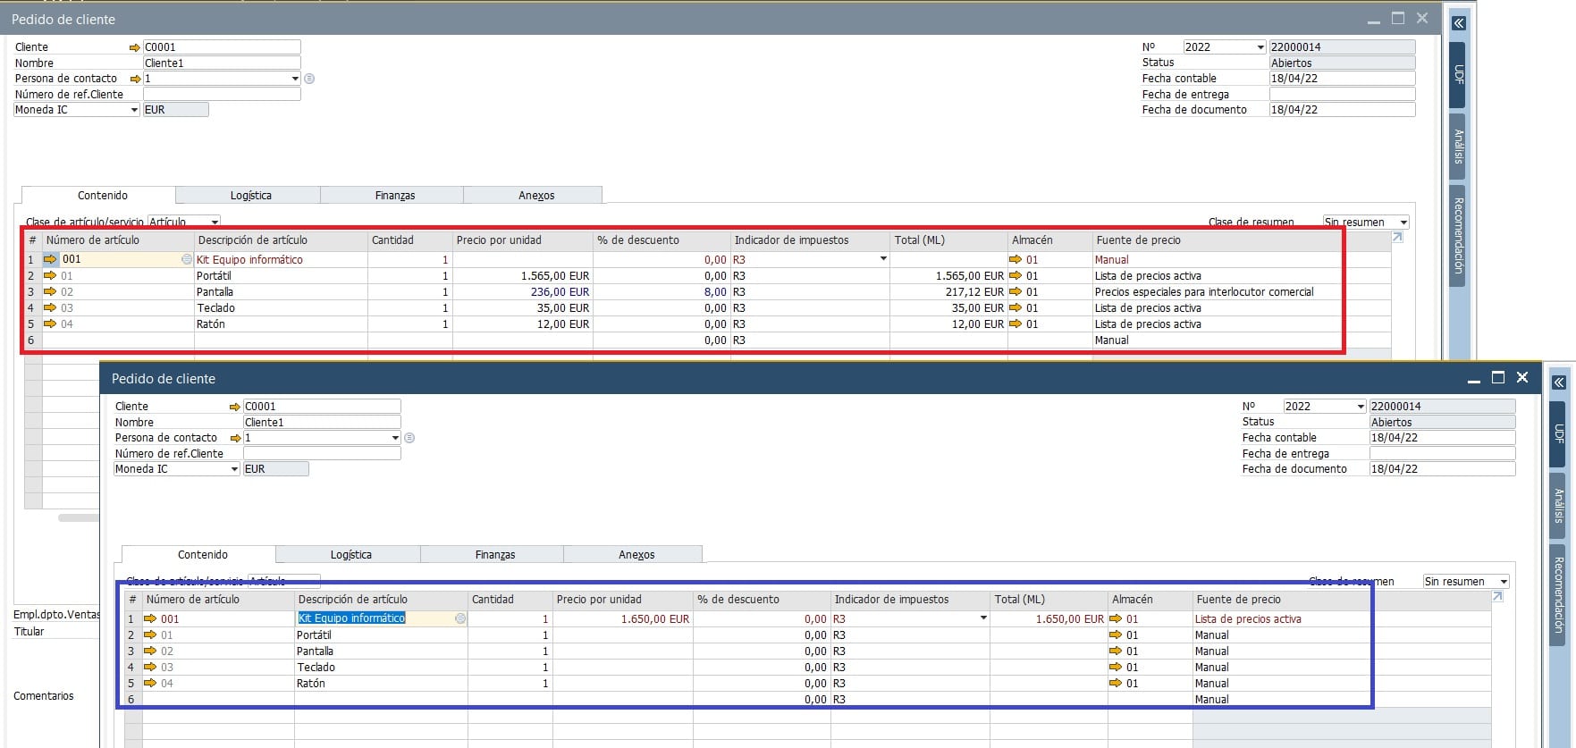The width and height of the screenshot is (1576, 748).
Task: Minimize the back Pedido de cliente window
Action: point(1374,20)
